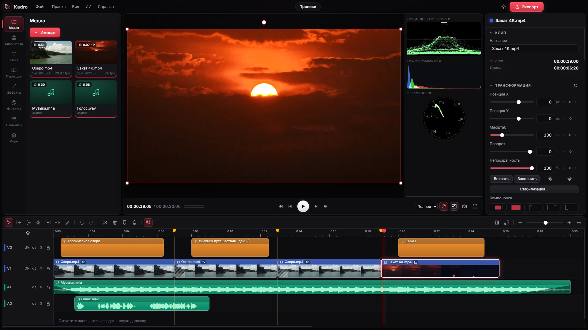Click the Вписать button
Image resolution: width=588 pixels, height=330 pixels.
click(501, 179)
